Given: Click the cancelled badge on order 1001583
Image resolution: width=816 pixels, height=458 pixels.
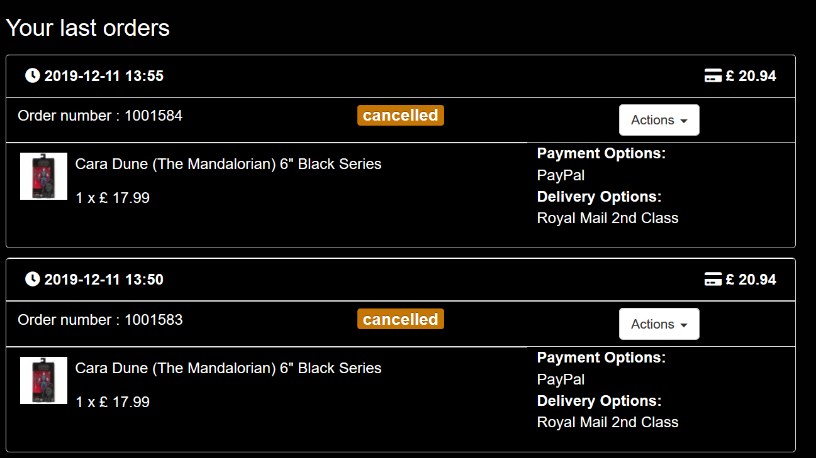Looking at the screenshot, I should pyautogui.click(x=401, y=319).
